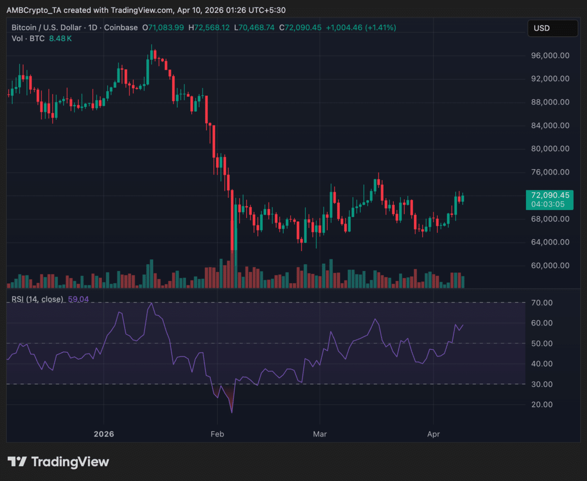Click the Bitcoin / U.S. Dollar symbol title
The height and width of the screenshot is (481, 587).
click(47, 28)
